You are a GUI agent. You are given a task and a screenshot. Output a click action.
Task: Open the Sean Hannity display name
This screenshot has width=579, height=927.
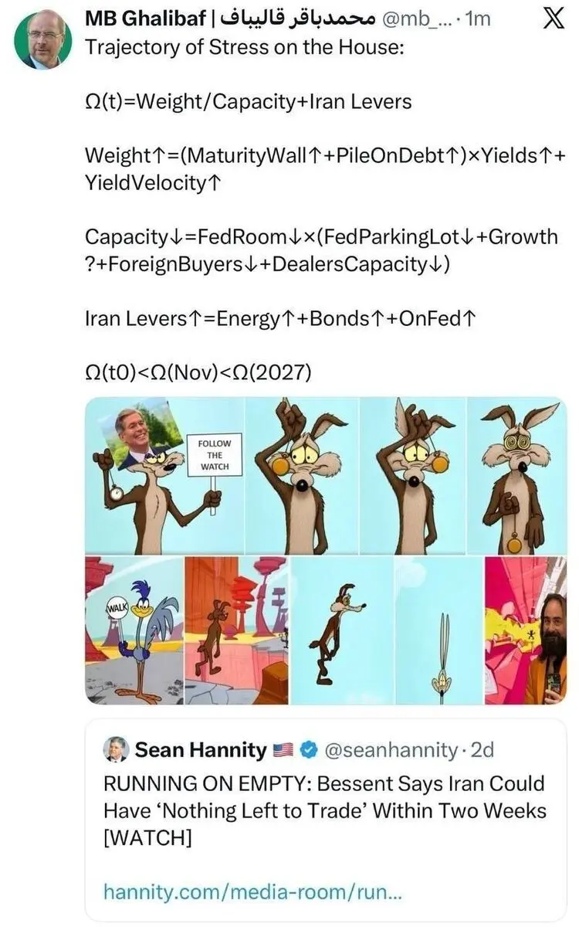pos(199,749)
